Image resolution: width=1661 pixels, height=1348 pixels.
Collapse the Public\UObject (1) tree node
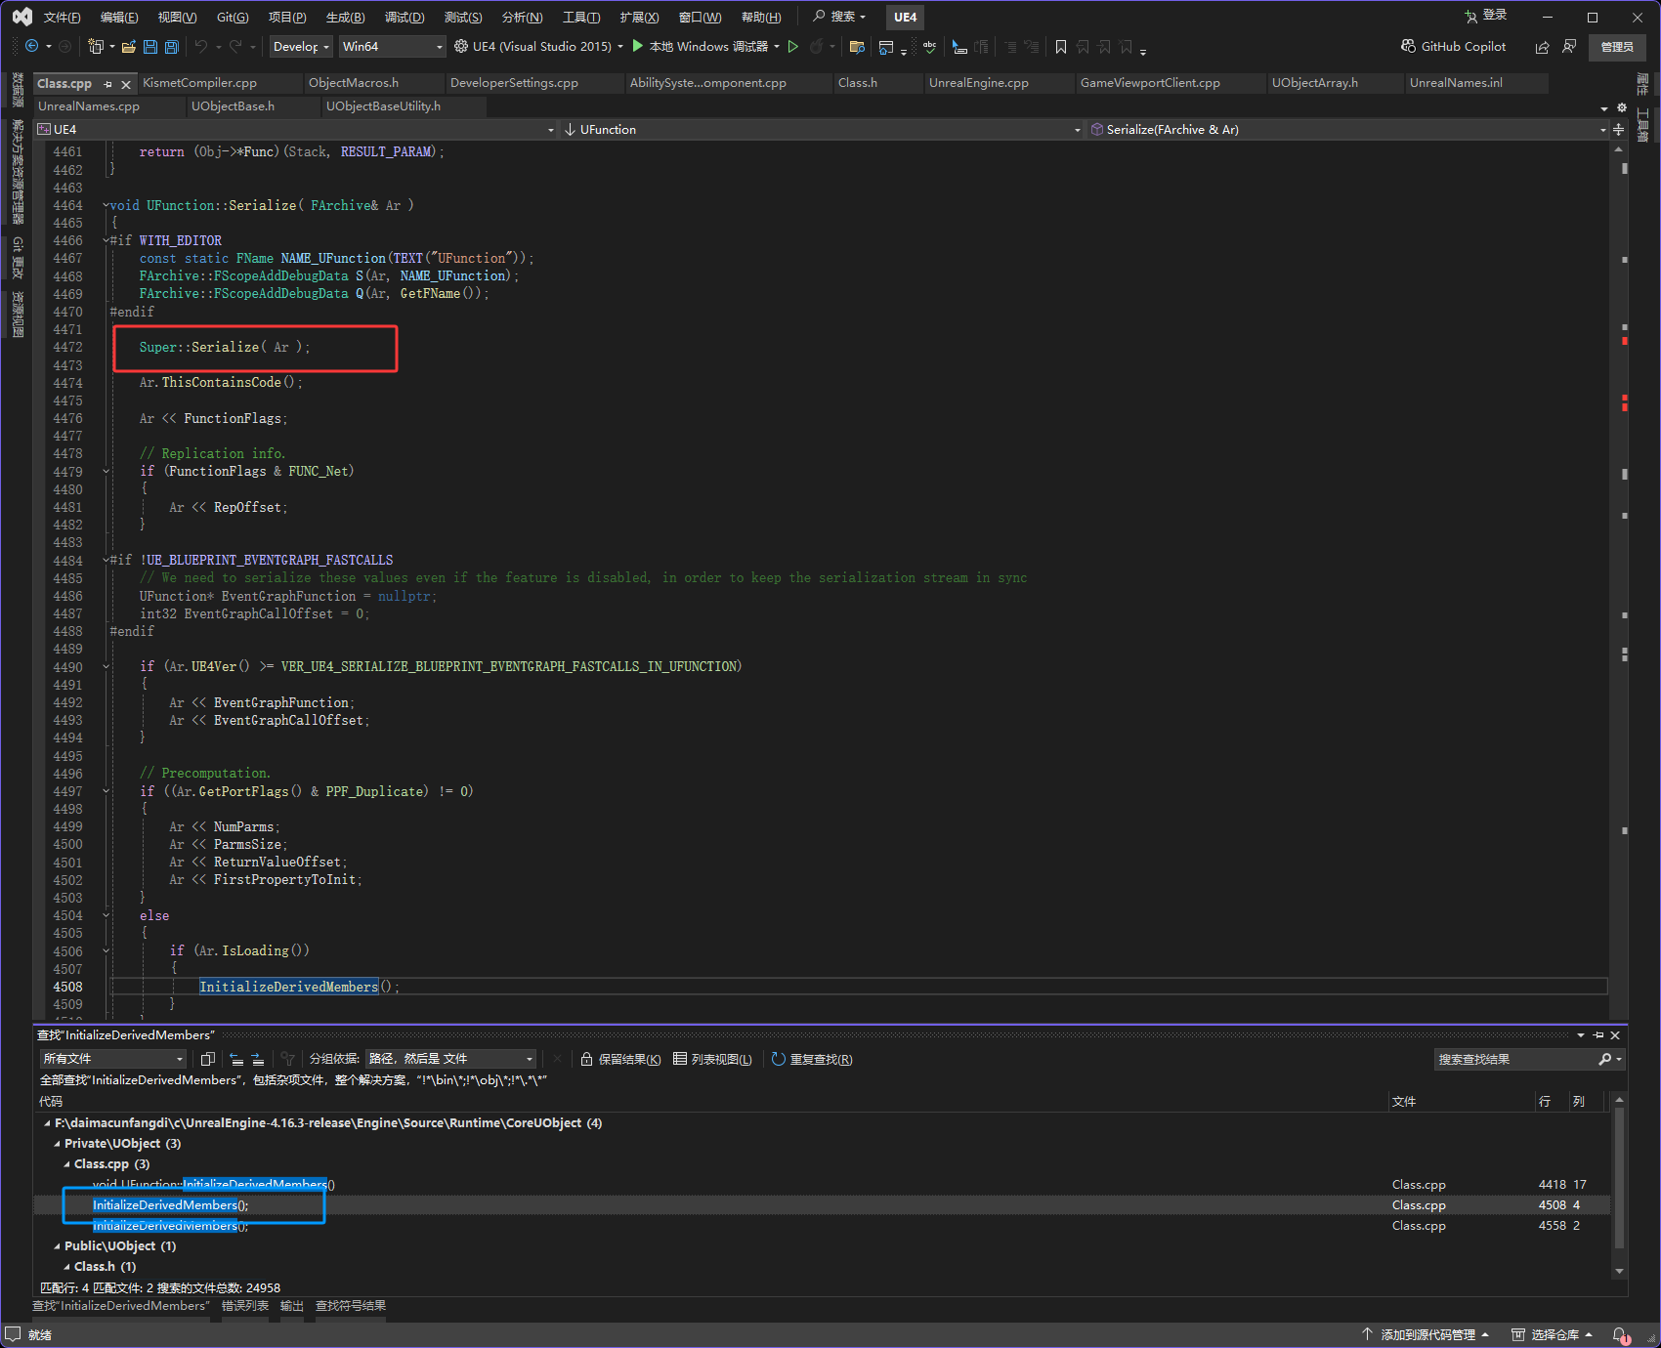point(57,1246)
